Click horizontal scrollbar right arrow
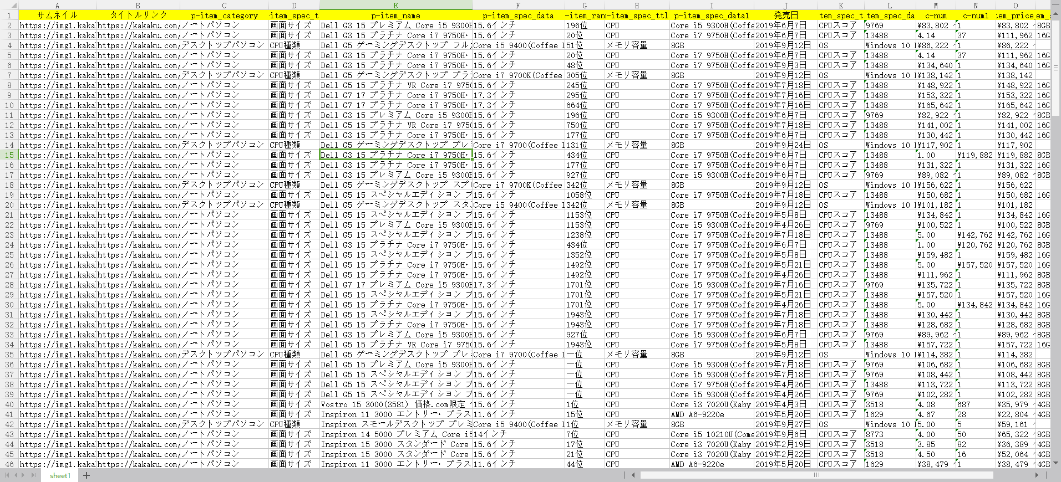The width and height of the screenshot is (1061, 482). click(1037, 475)
